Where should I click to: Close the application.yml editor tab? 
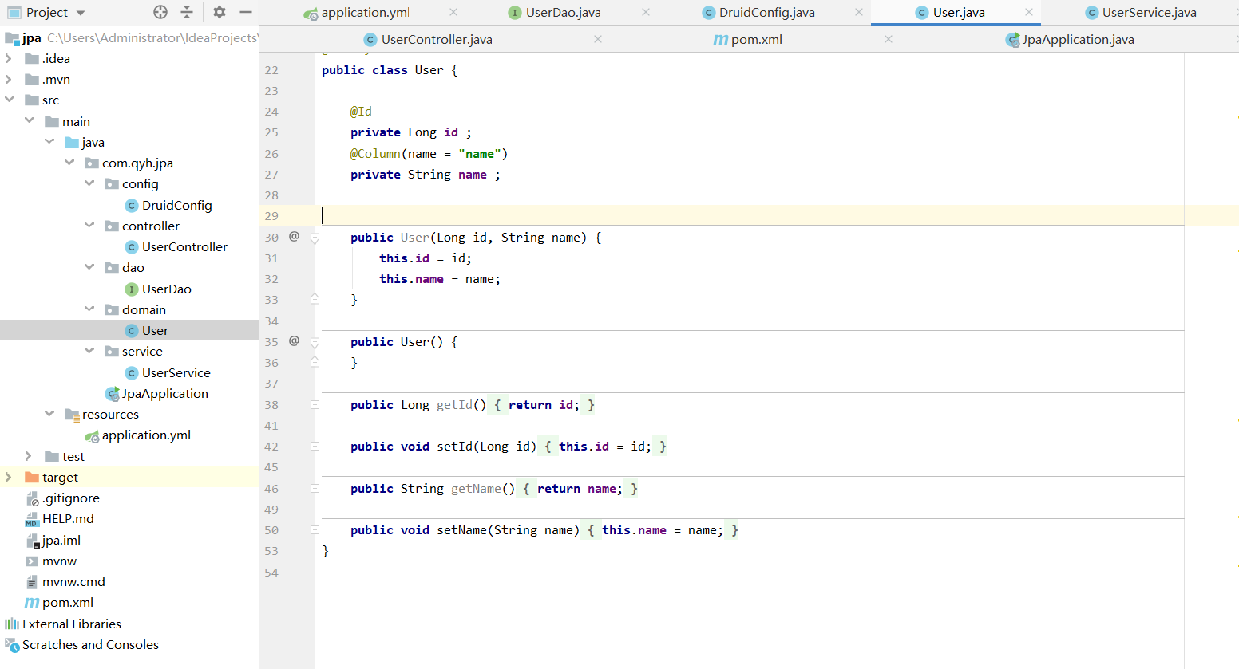pyautogui.click(x=453, y=12)
